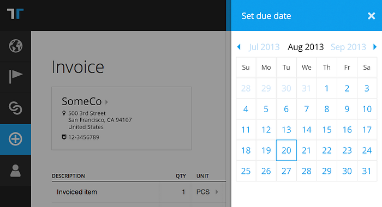Click the blue T logo
The height and width of the screenshot is (207, 382).
15,14
